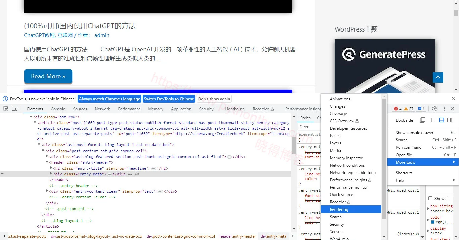Click the three-dots gutter on selected row
The width and height of the screenshot is (459, 240).
(3, 174)
